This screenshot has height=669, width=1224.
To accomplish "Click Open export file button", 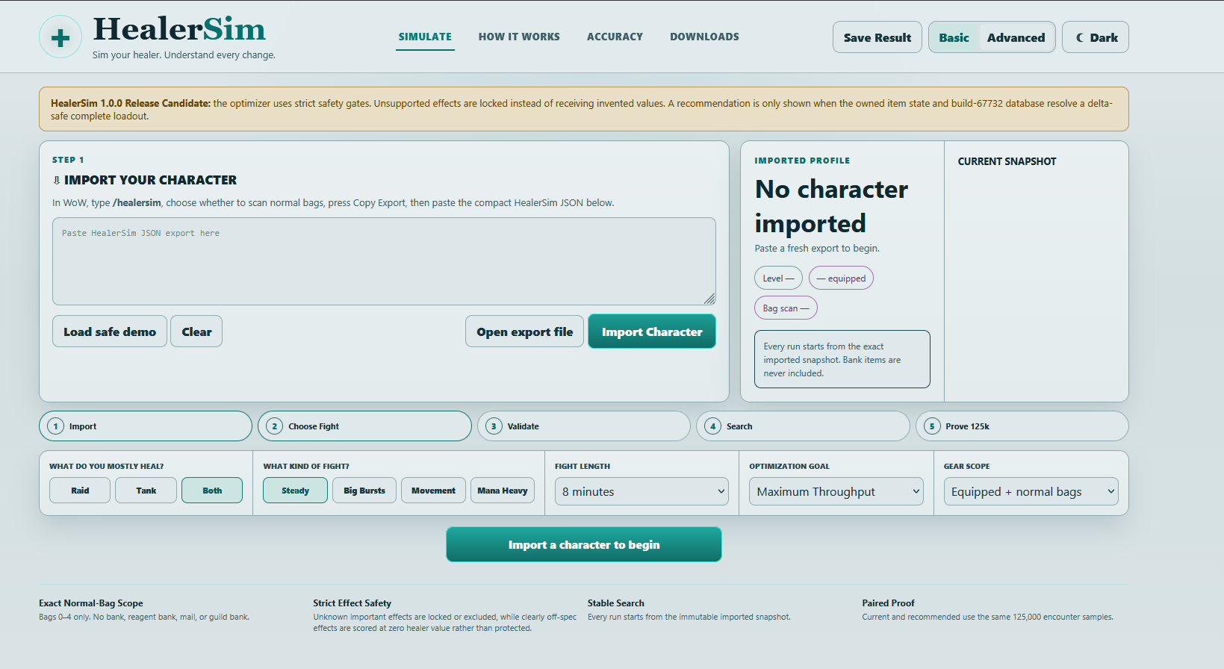I will pyautogui.click(x=525, y=332).
